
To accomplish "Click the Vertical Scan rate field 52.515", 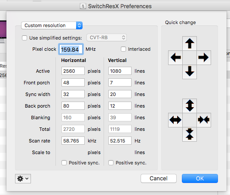I will [x=120, y=141].
